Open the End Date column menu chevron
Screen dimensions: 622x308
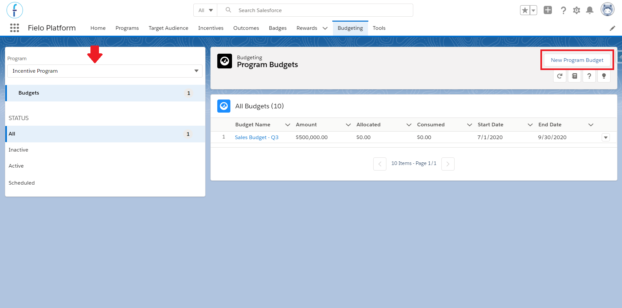point(591,125)
